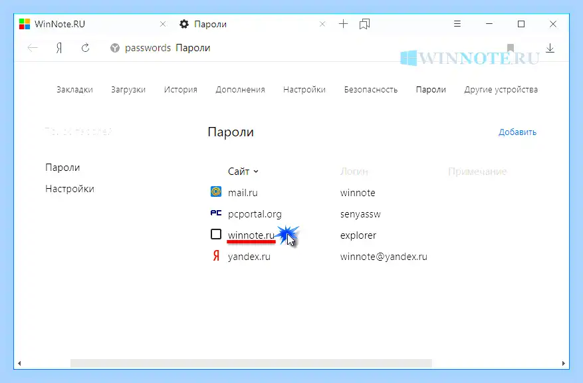The image size is (583, 383).
Task: Open Другие устройства section
Action: 501,90
